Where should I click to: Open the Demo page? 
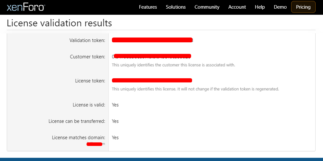pos(280,7)
